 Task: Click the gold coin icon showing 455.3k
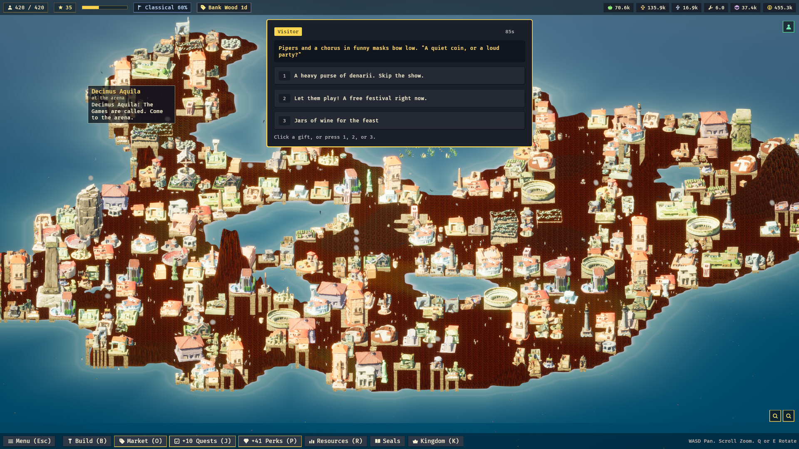coord(769,7)
